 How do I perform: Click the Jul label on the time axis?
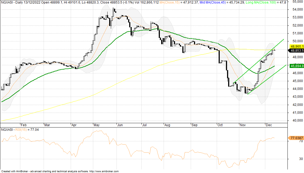click(144, 125)
